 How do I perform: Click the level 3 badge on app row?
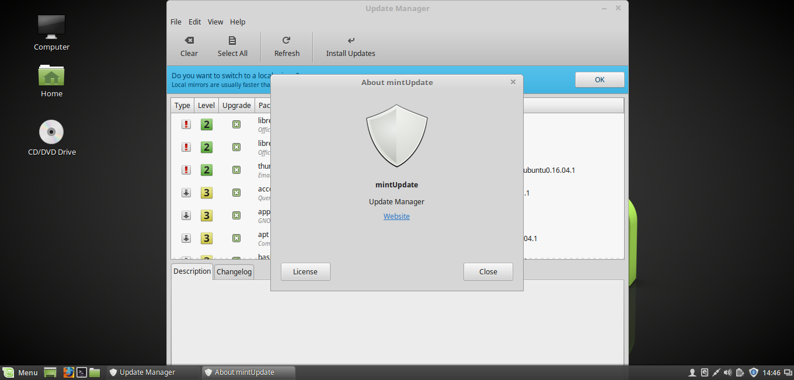click(206, 215)
